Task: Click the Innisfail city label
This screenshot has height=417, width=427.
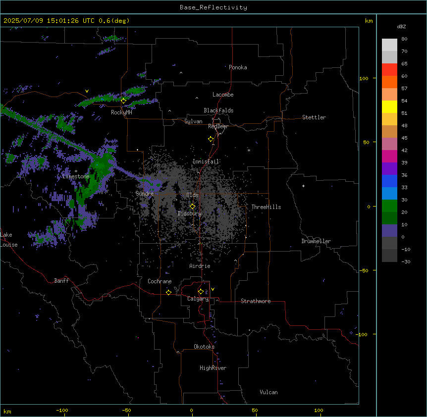Action: (206, 161)
